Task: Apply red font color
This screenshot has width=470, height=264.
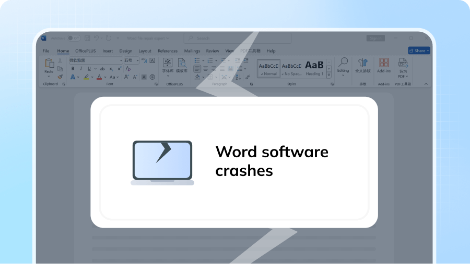Action: pos(99,77)
